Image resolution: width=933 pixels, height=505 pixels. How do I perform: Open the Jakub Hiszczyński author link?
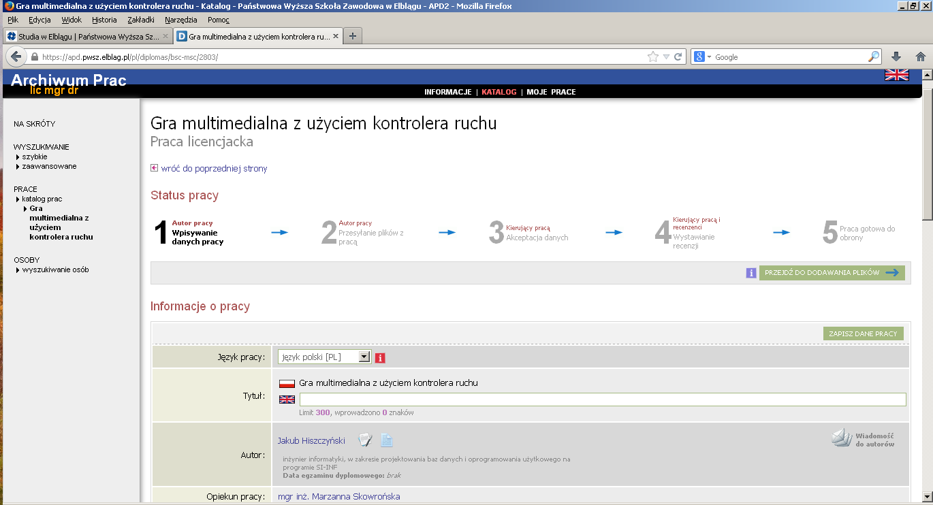pyautogui.click(x=311, y=441)
